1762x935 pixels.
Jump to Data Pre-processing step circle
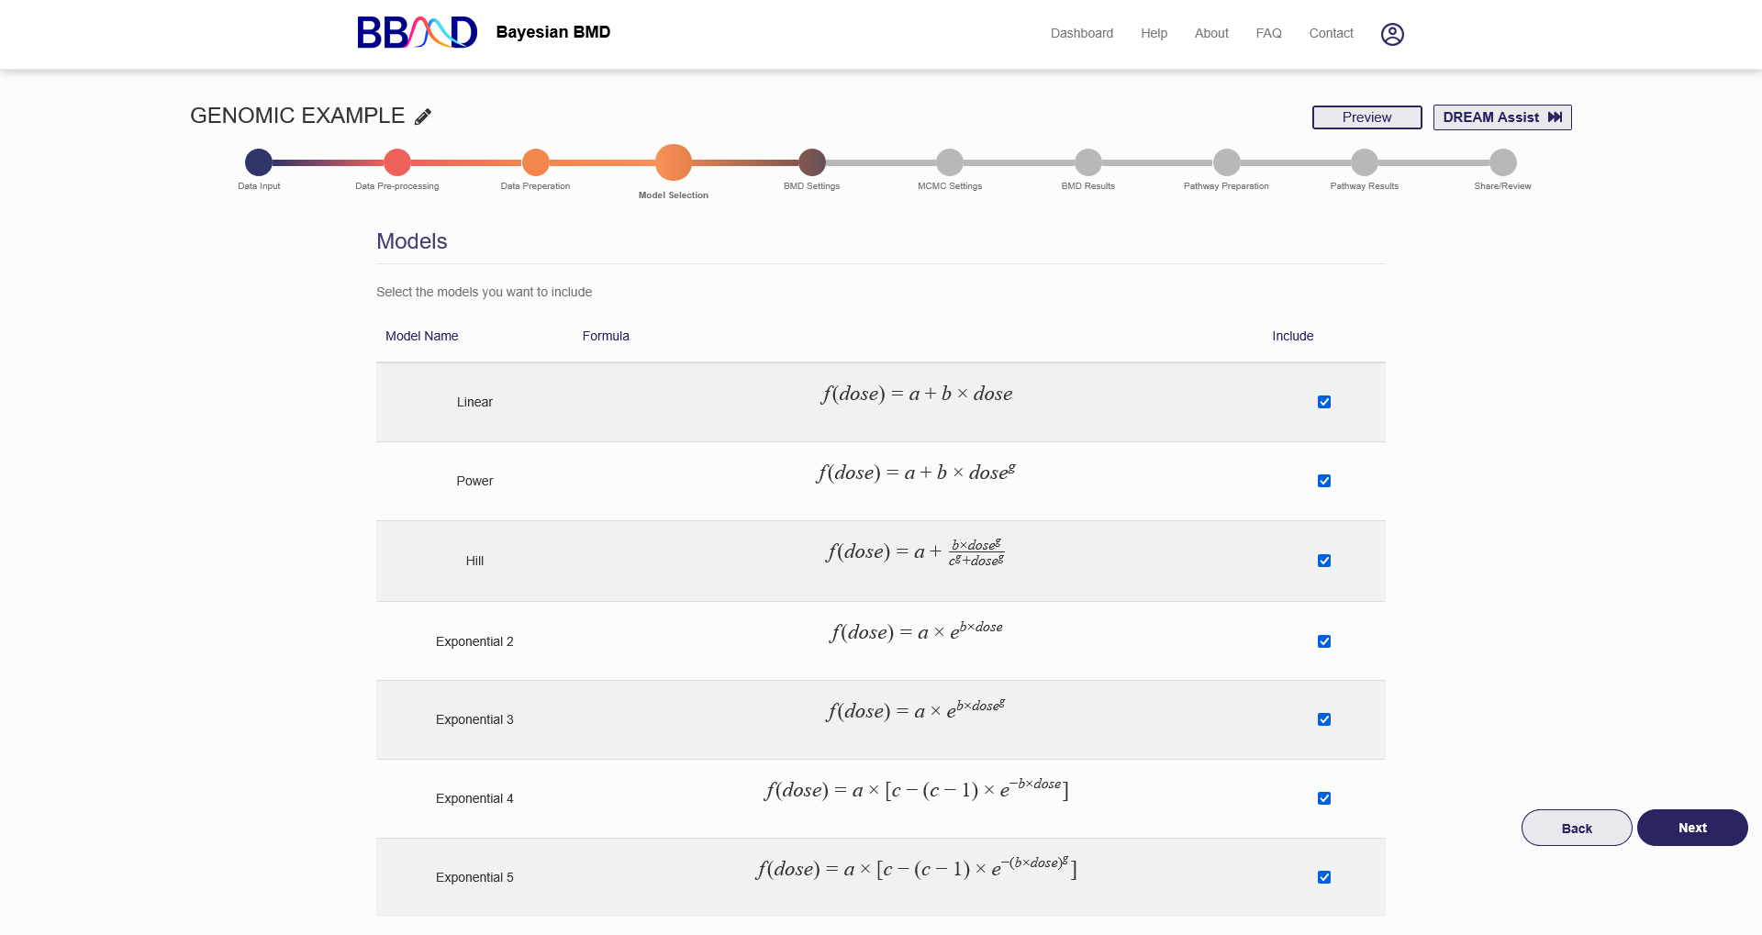point(397,162)
